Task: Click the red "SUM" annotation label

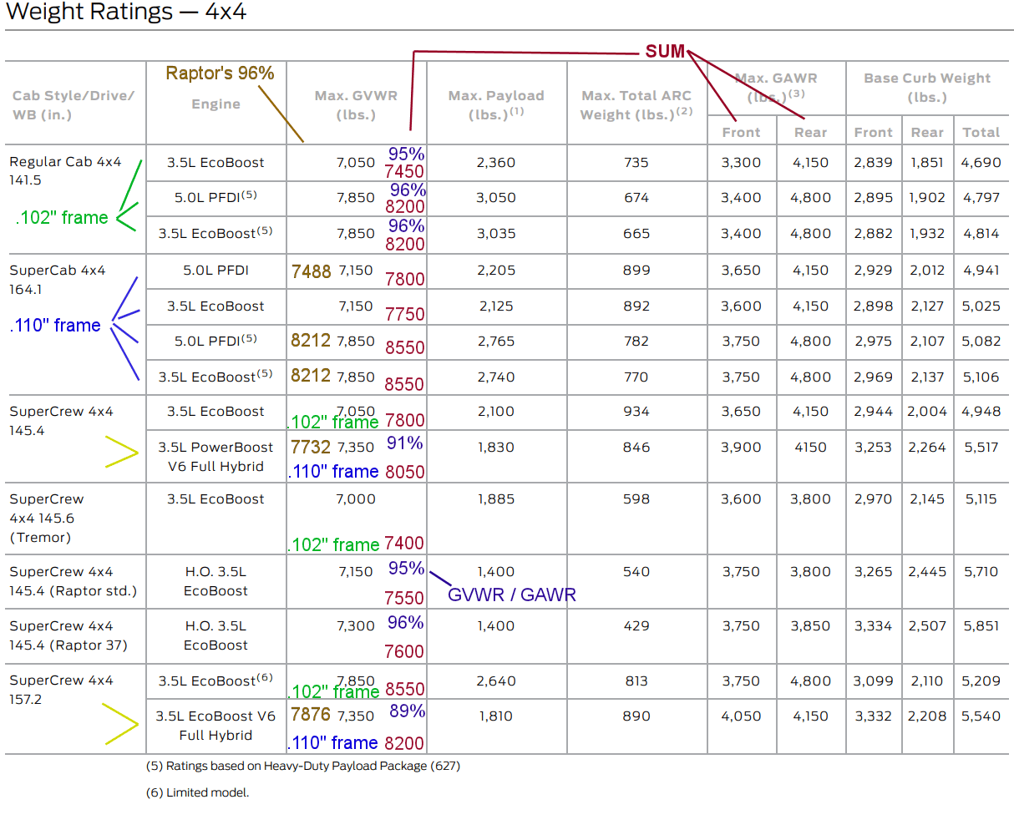Action: coord(665,52)
